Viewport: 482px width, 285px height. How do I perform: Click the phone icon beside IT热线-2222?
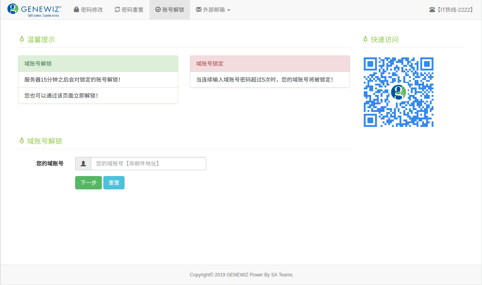(x=433, y=9)
